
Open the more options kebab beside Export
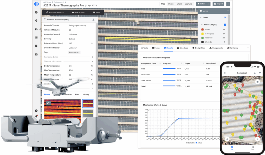[228, 4]
